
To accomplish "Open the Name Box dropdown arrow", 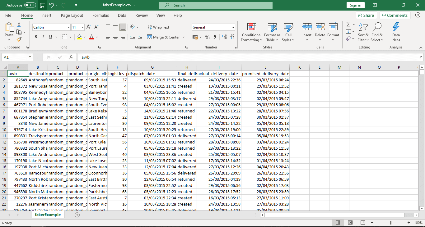I will click(x=30, y=57).
